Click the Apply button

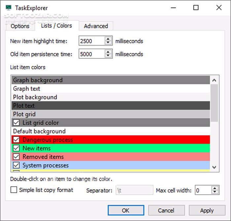(x=207, y=210)
